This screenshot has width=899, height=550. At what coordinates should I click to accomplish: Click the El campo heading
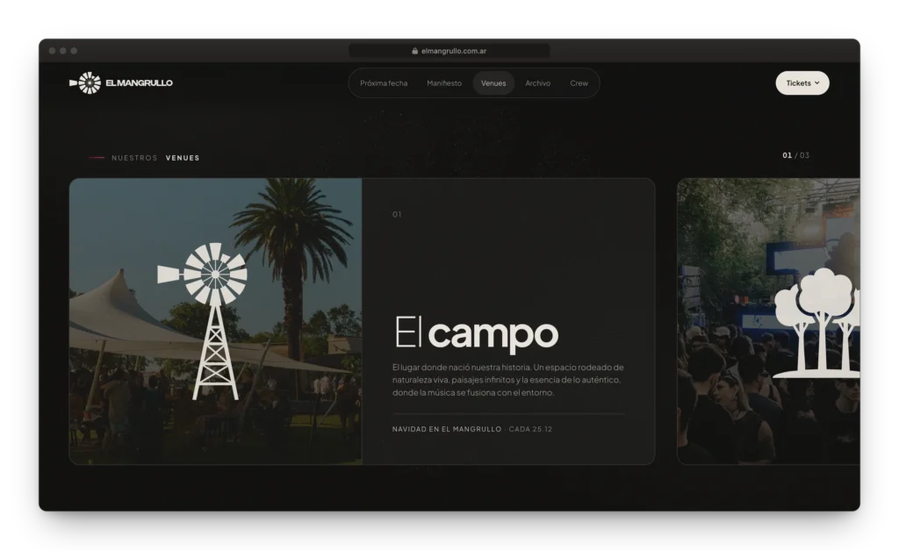476,332
